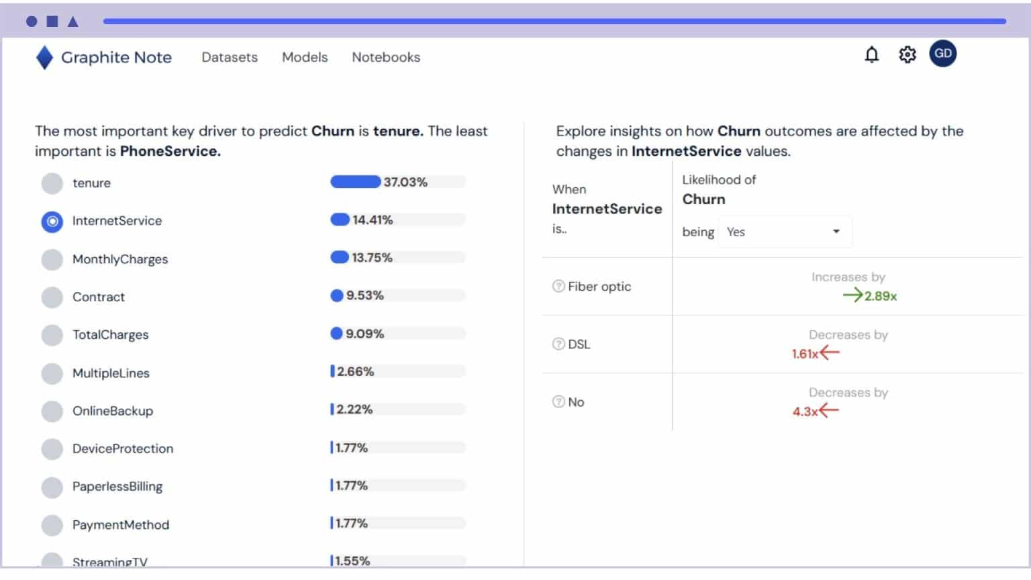The width and height of the screenshot is (1031, 580).
Task: Open the Datasets section
Action: pyautogui.click(x=229, y=58)
